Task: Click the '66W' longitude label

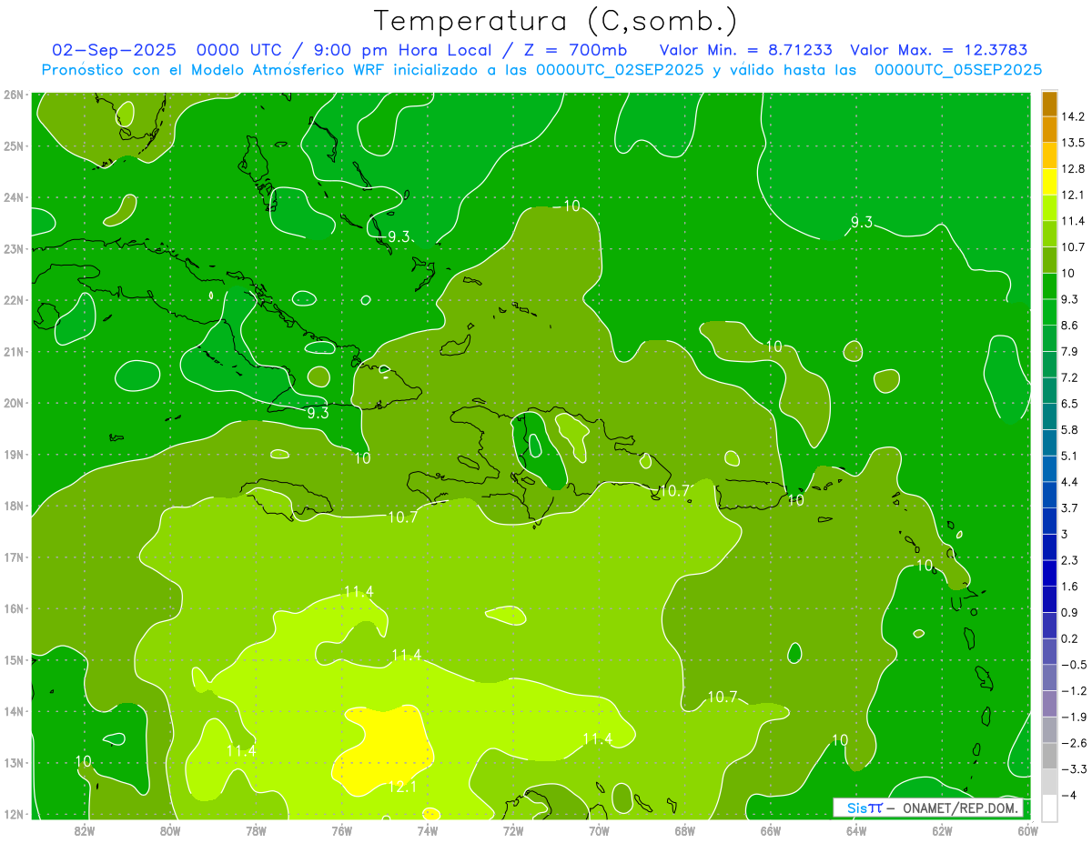Action: (770, 829)
